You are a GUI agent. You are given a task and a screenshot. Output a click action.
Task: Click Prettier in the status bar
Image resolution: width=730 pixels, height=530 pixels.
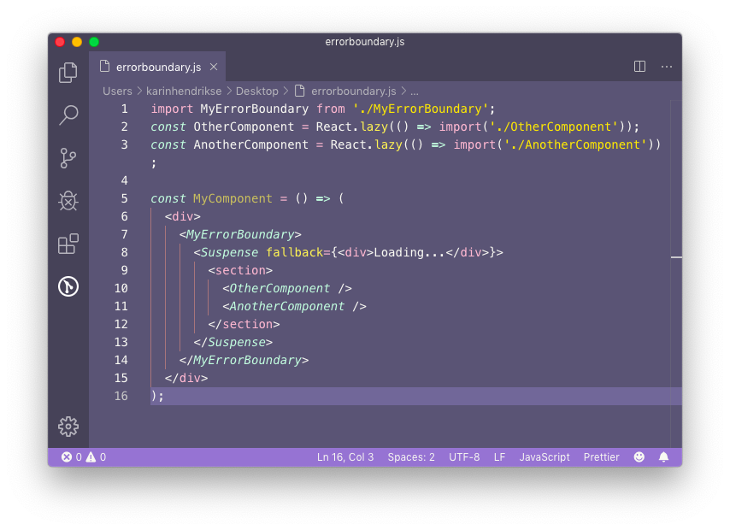point(601,456)
